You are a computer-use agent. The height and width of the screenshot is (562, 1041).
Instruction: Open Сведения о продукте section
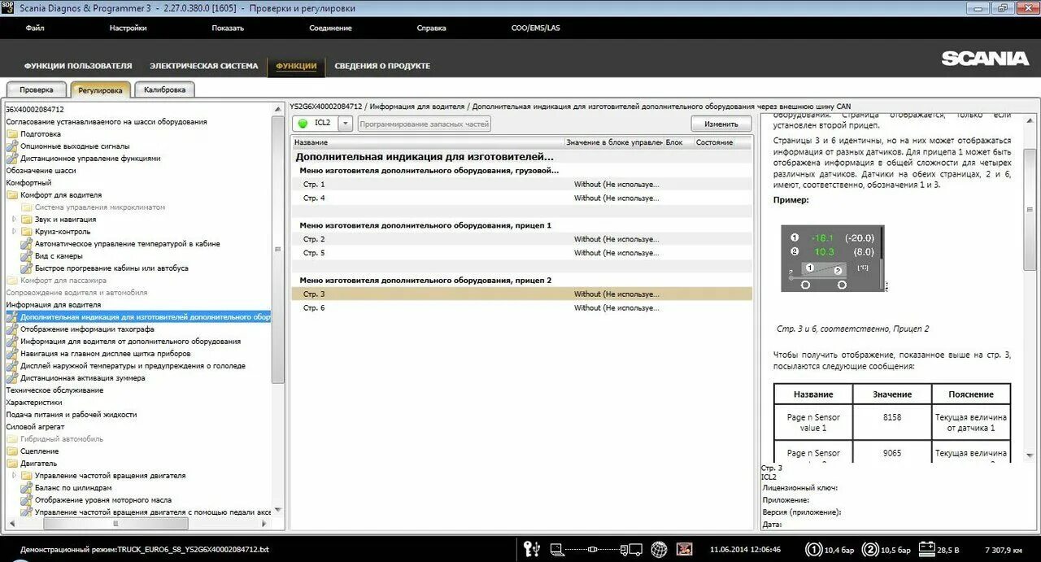[382, 66]
